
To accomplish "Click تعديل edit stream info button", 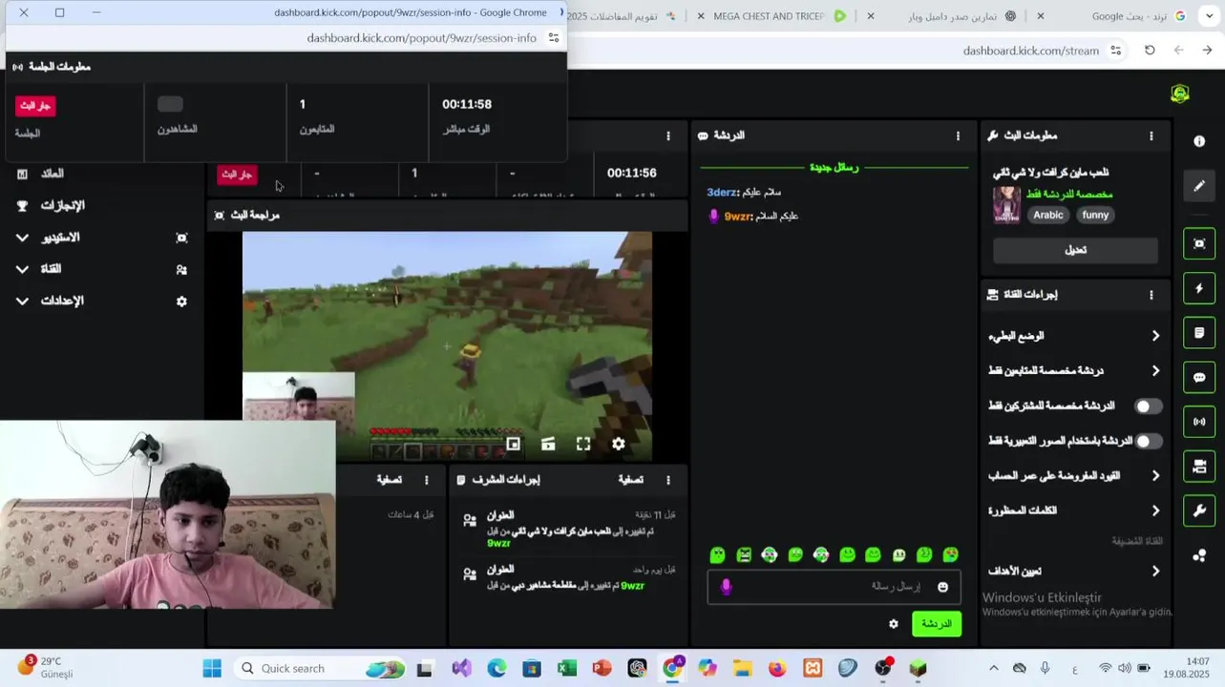I will click(1075, 250).
